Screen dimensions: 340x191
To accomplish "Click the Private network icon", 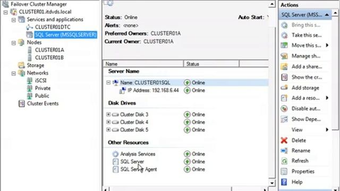I will pyautogui.click(x=30, y=88).
